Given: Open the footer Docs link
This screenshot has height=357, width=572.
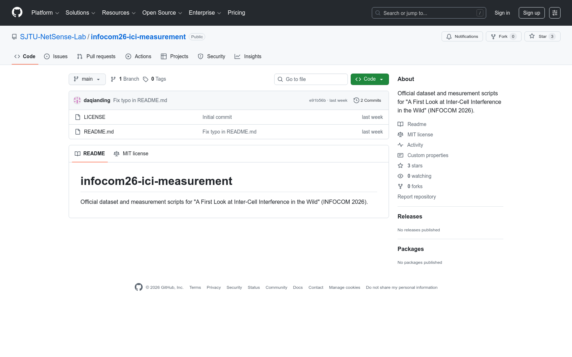Looking at the screenshot, I should [298, 287].
